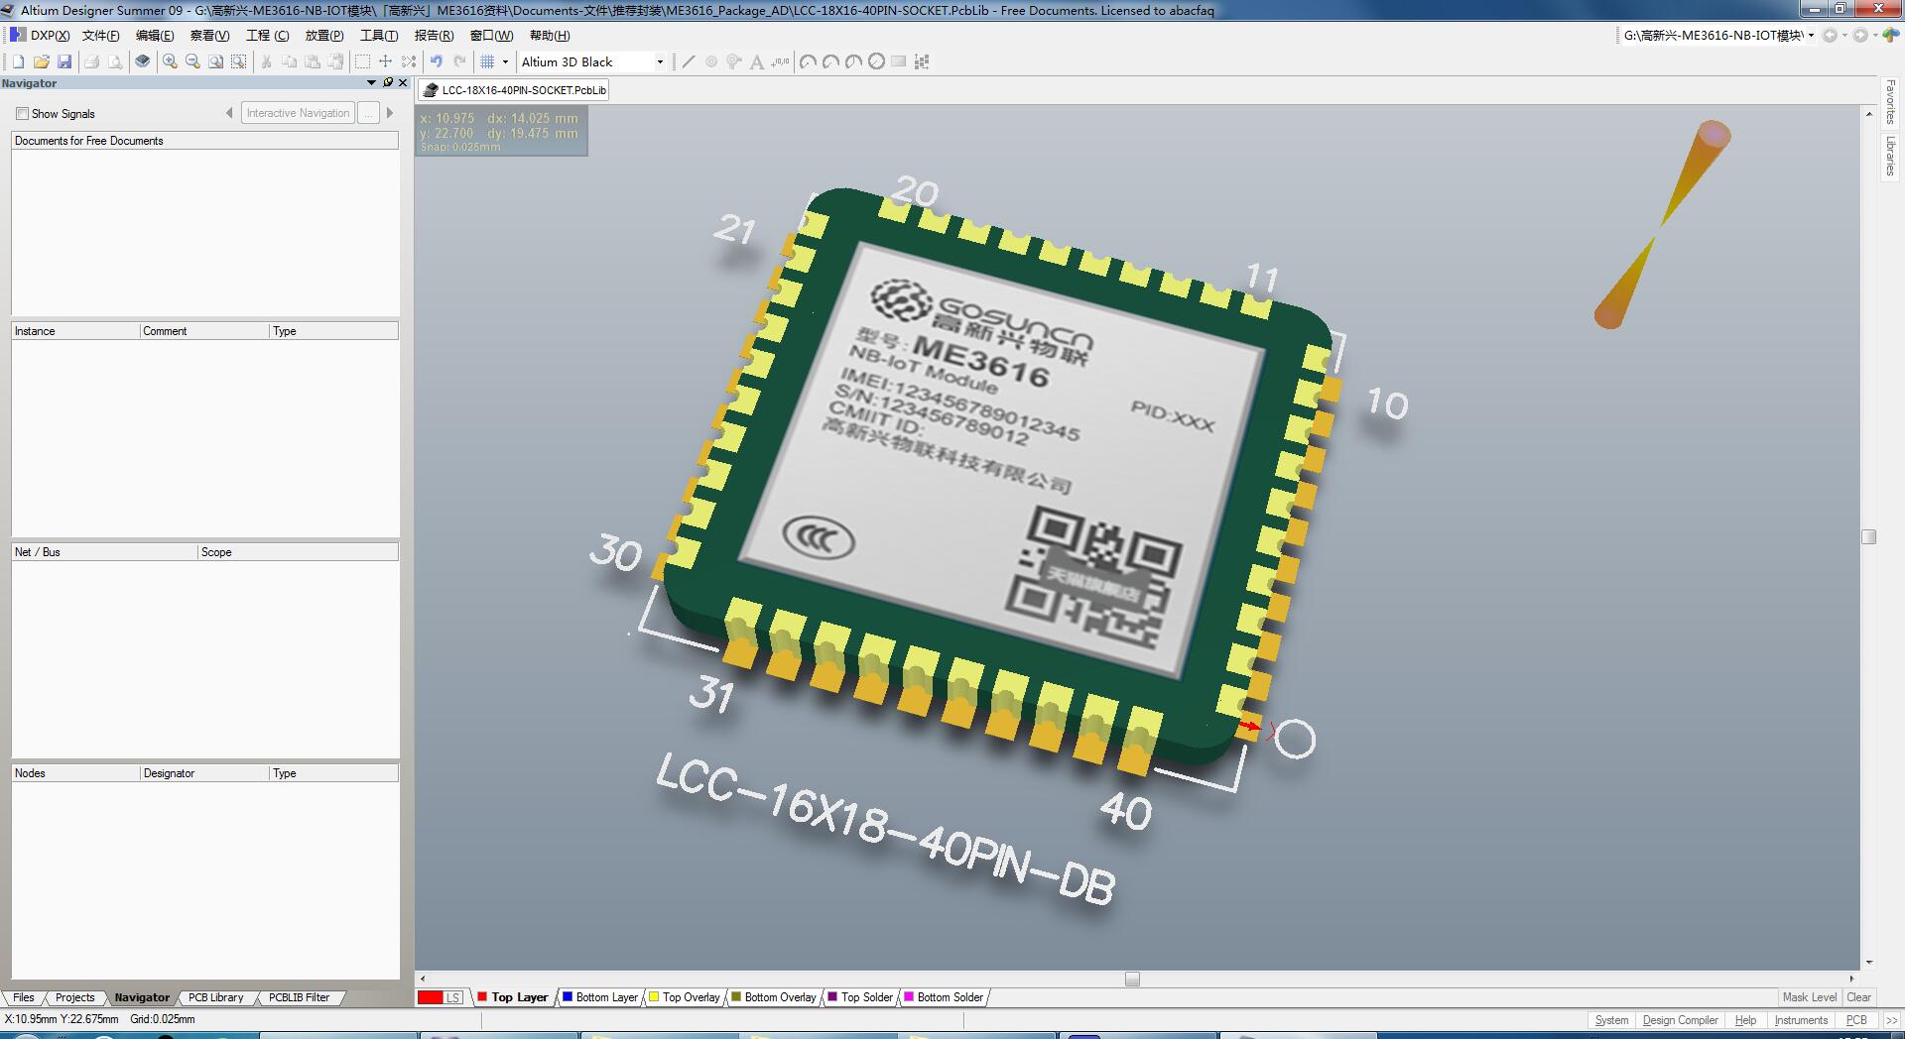Click the Undo arrow icon
This screenshot has width=1905, height=1039.
(436, 61)
